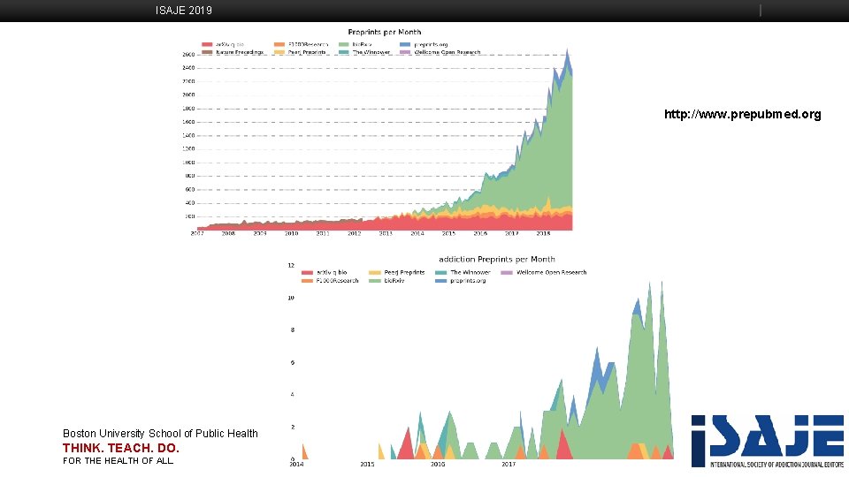Click the F1000Research orange swatch in top legend
Image resolution: width=849 pixels, height=477 pixels.
click(279, 44)
